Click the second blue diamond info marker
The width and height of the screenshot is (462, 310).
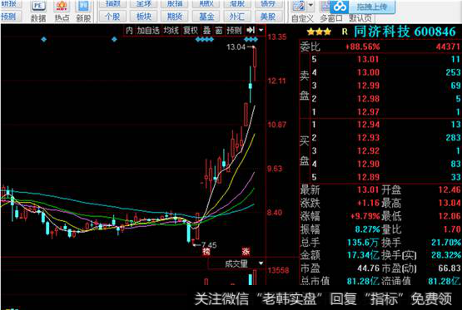(x=114, y=39)
